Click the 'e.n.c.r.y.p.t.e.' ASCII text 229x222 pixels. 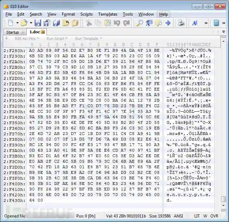coord(188,195)
